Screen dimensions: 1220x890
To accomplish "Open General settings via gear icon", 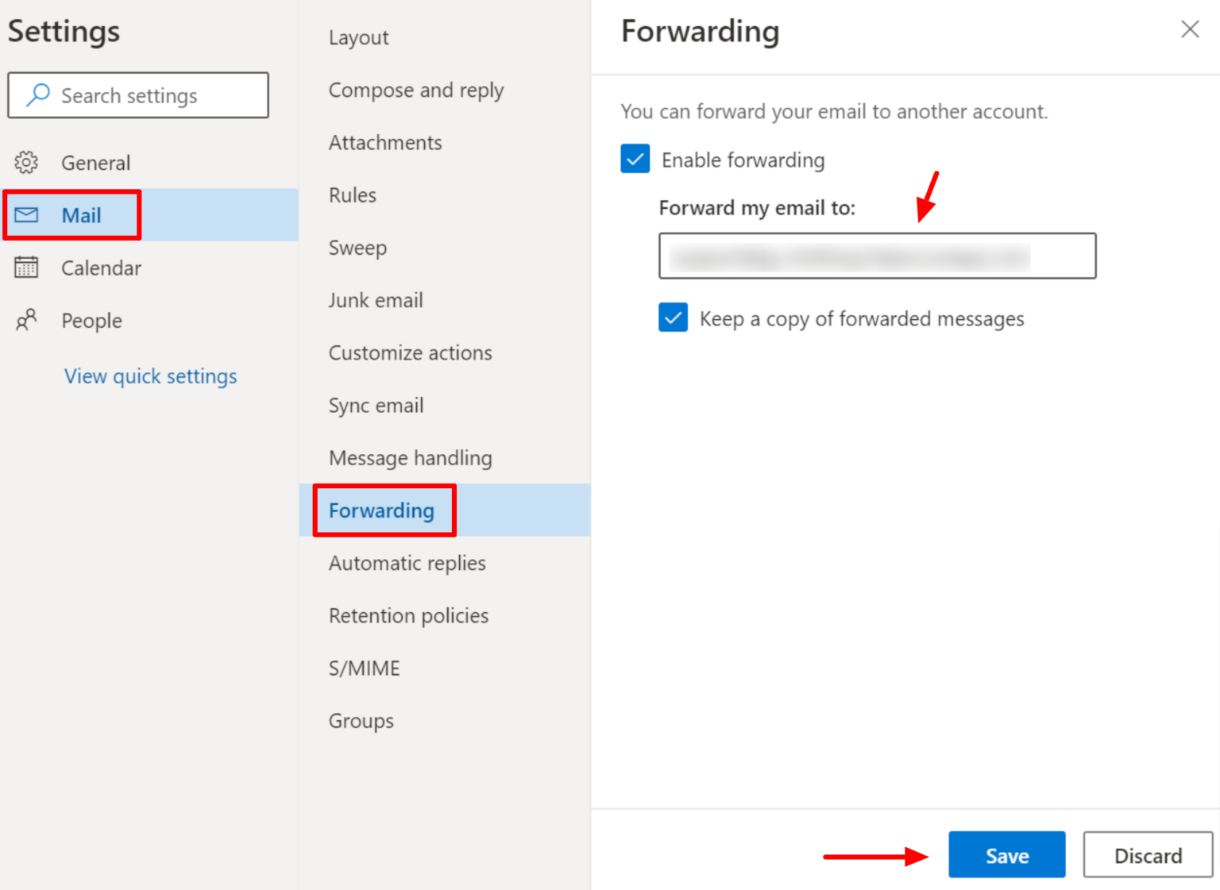I will pyautogui.click(x=26, y=162).
